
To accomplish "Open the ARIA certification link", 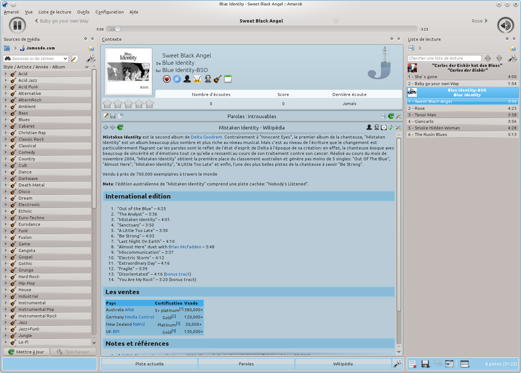I will pyautogui.click(x=129, y=310).
